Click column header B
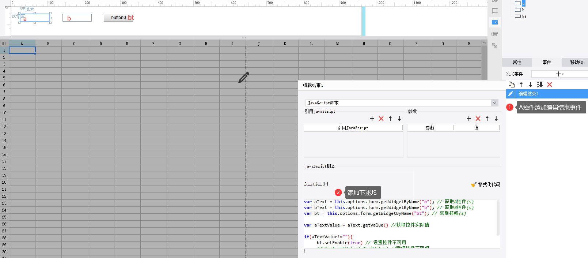The image size is (588, 258). click(48, 44)
